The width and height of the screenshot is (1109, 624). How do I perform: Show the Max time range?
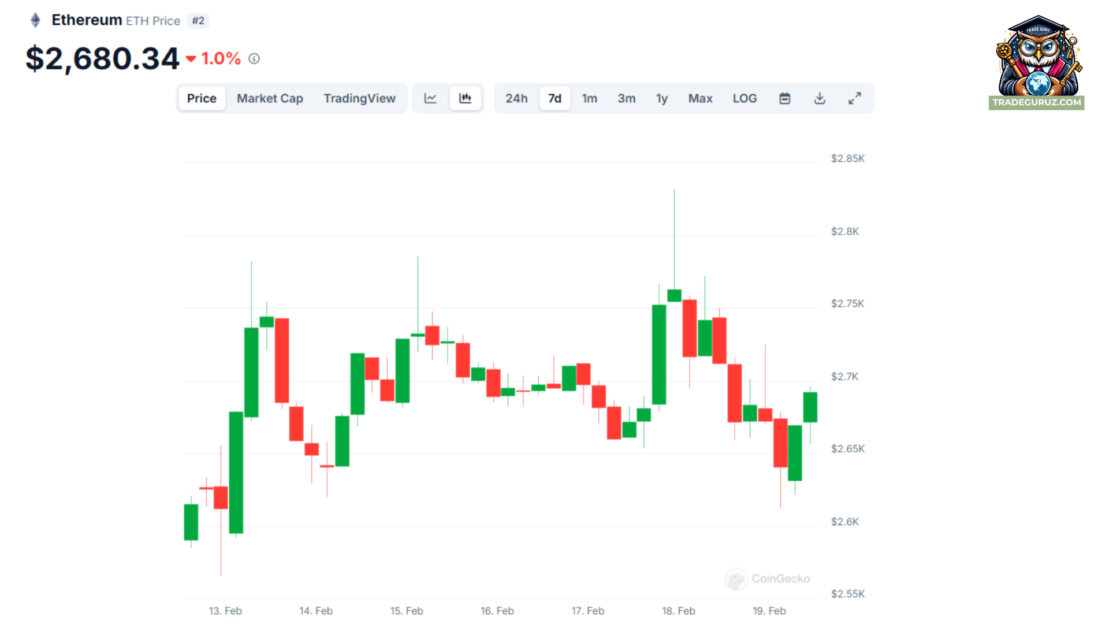[x=700, y=98]
